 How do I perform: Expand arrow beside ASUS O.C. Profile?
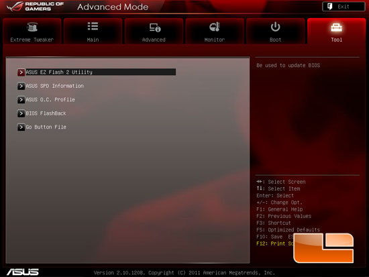(21, 99)
